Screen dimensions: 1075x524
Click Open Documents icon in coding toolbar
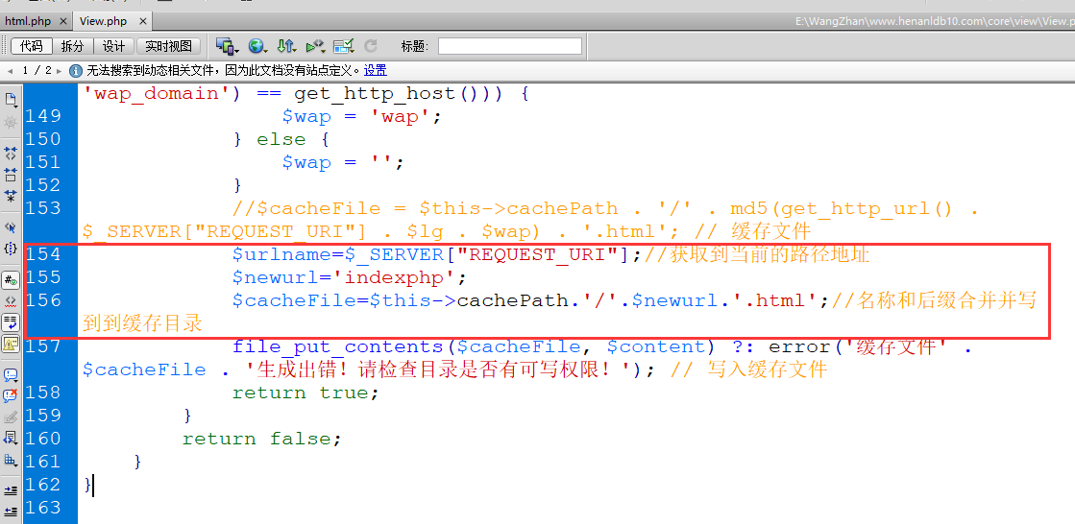pyautogui.click(x=11, y=101)
